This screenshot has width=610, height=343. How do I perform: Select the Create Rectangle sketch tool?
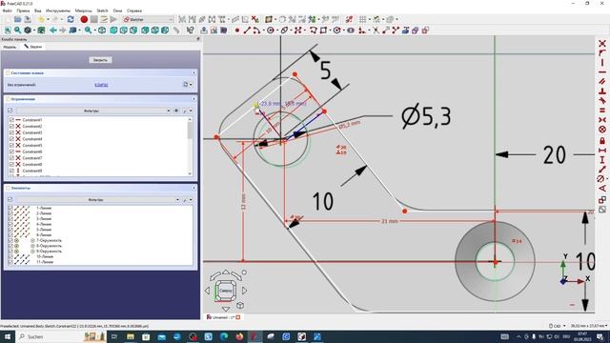323,30
